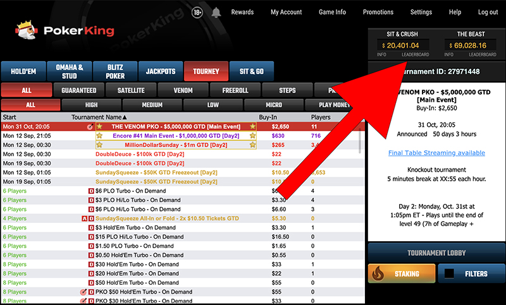The width and height of the screenshot is (506, 305).
Task: Click A icon on SundaySqueeze All-In or Fold row
Action: tap(84, 218)
